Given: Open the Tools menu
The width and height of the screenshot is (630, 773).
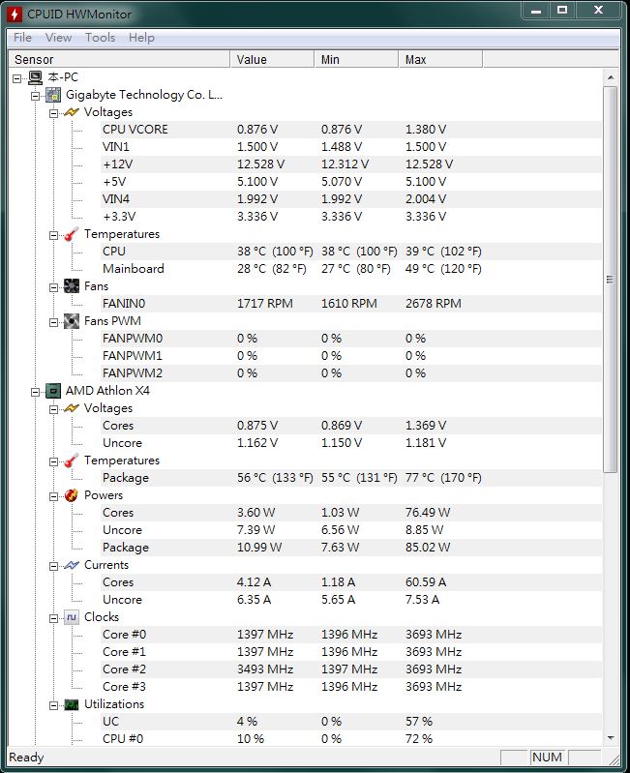Looking at the screenshot, I should point(100,38).
